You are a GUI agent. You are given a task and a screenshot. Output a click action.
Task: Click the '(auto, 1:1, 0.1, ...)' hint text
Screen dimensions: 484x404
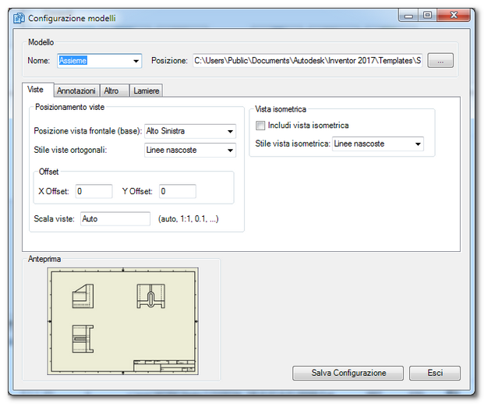(189, 219)
